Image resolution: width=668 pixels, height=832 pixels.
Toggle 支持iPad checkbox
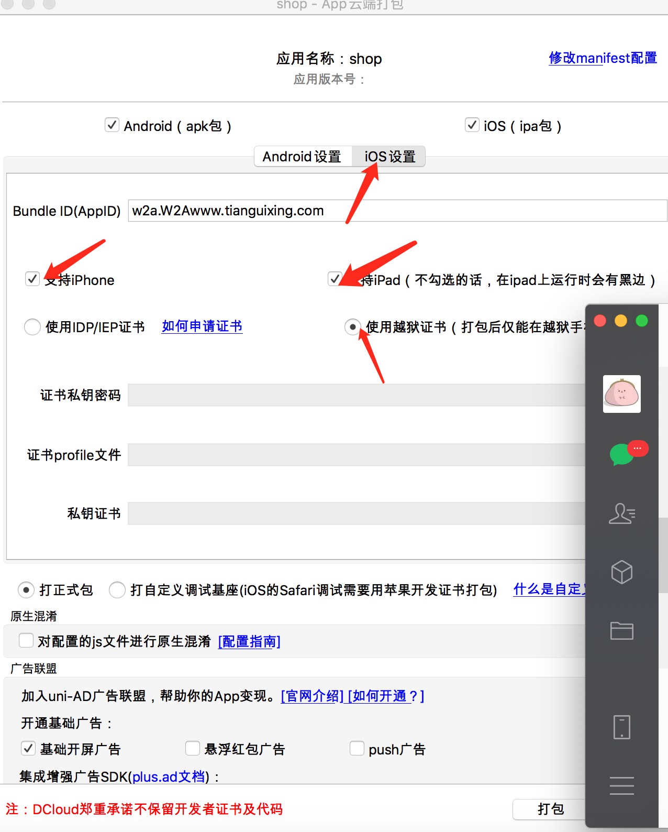[x=335, y=279]
